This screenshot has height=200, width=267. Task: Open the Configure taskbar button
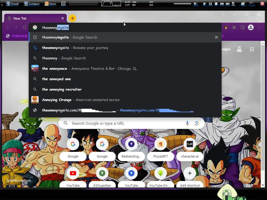point(32,4)
